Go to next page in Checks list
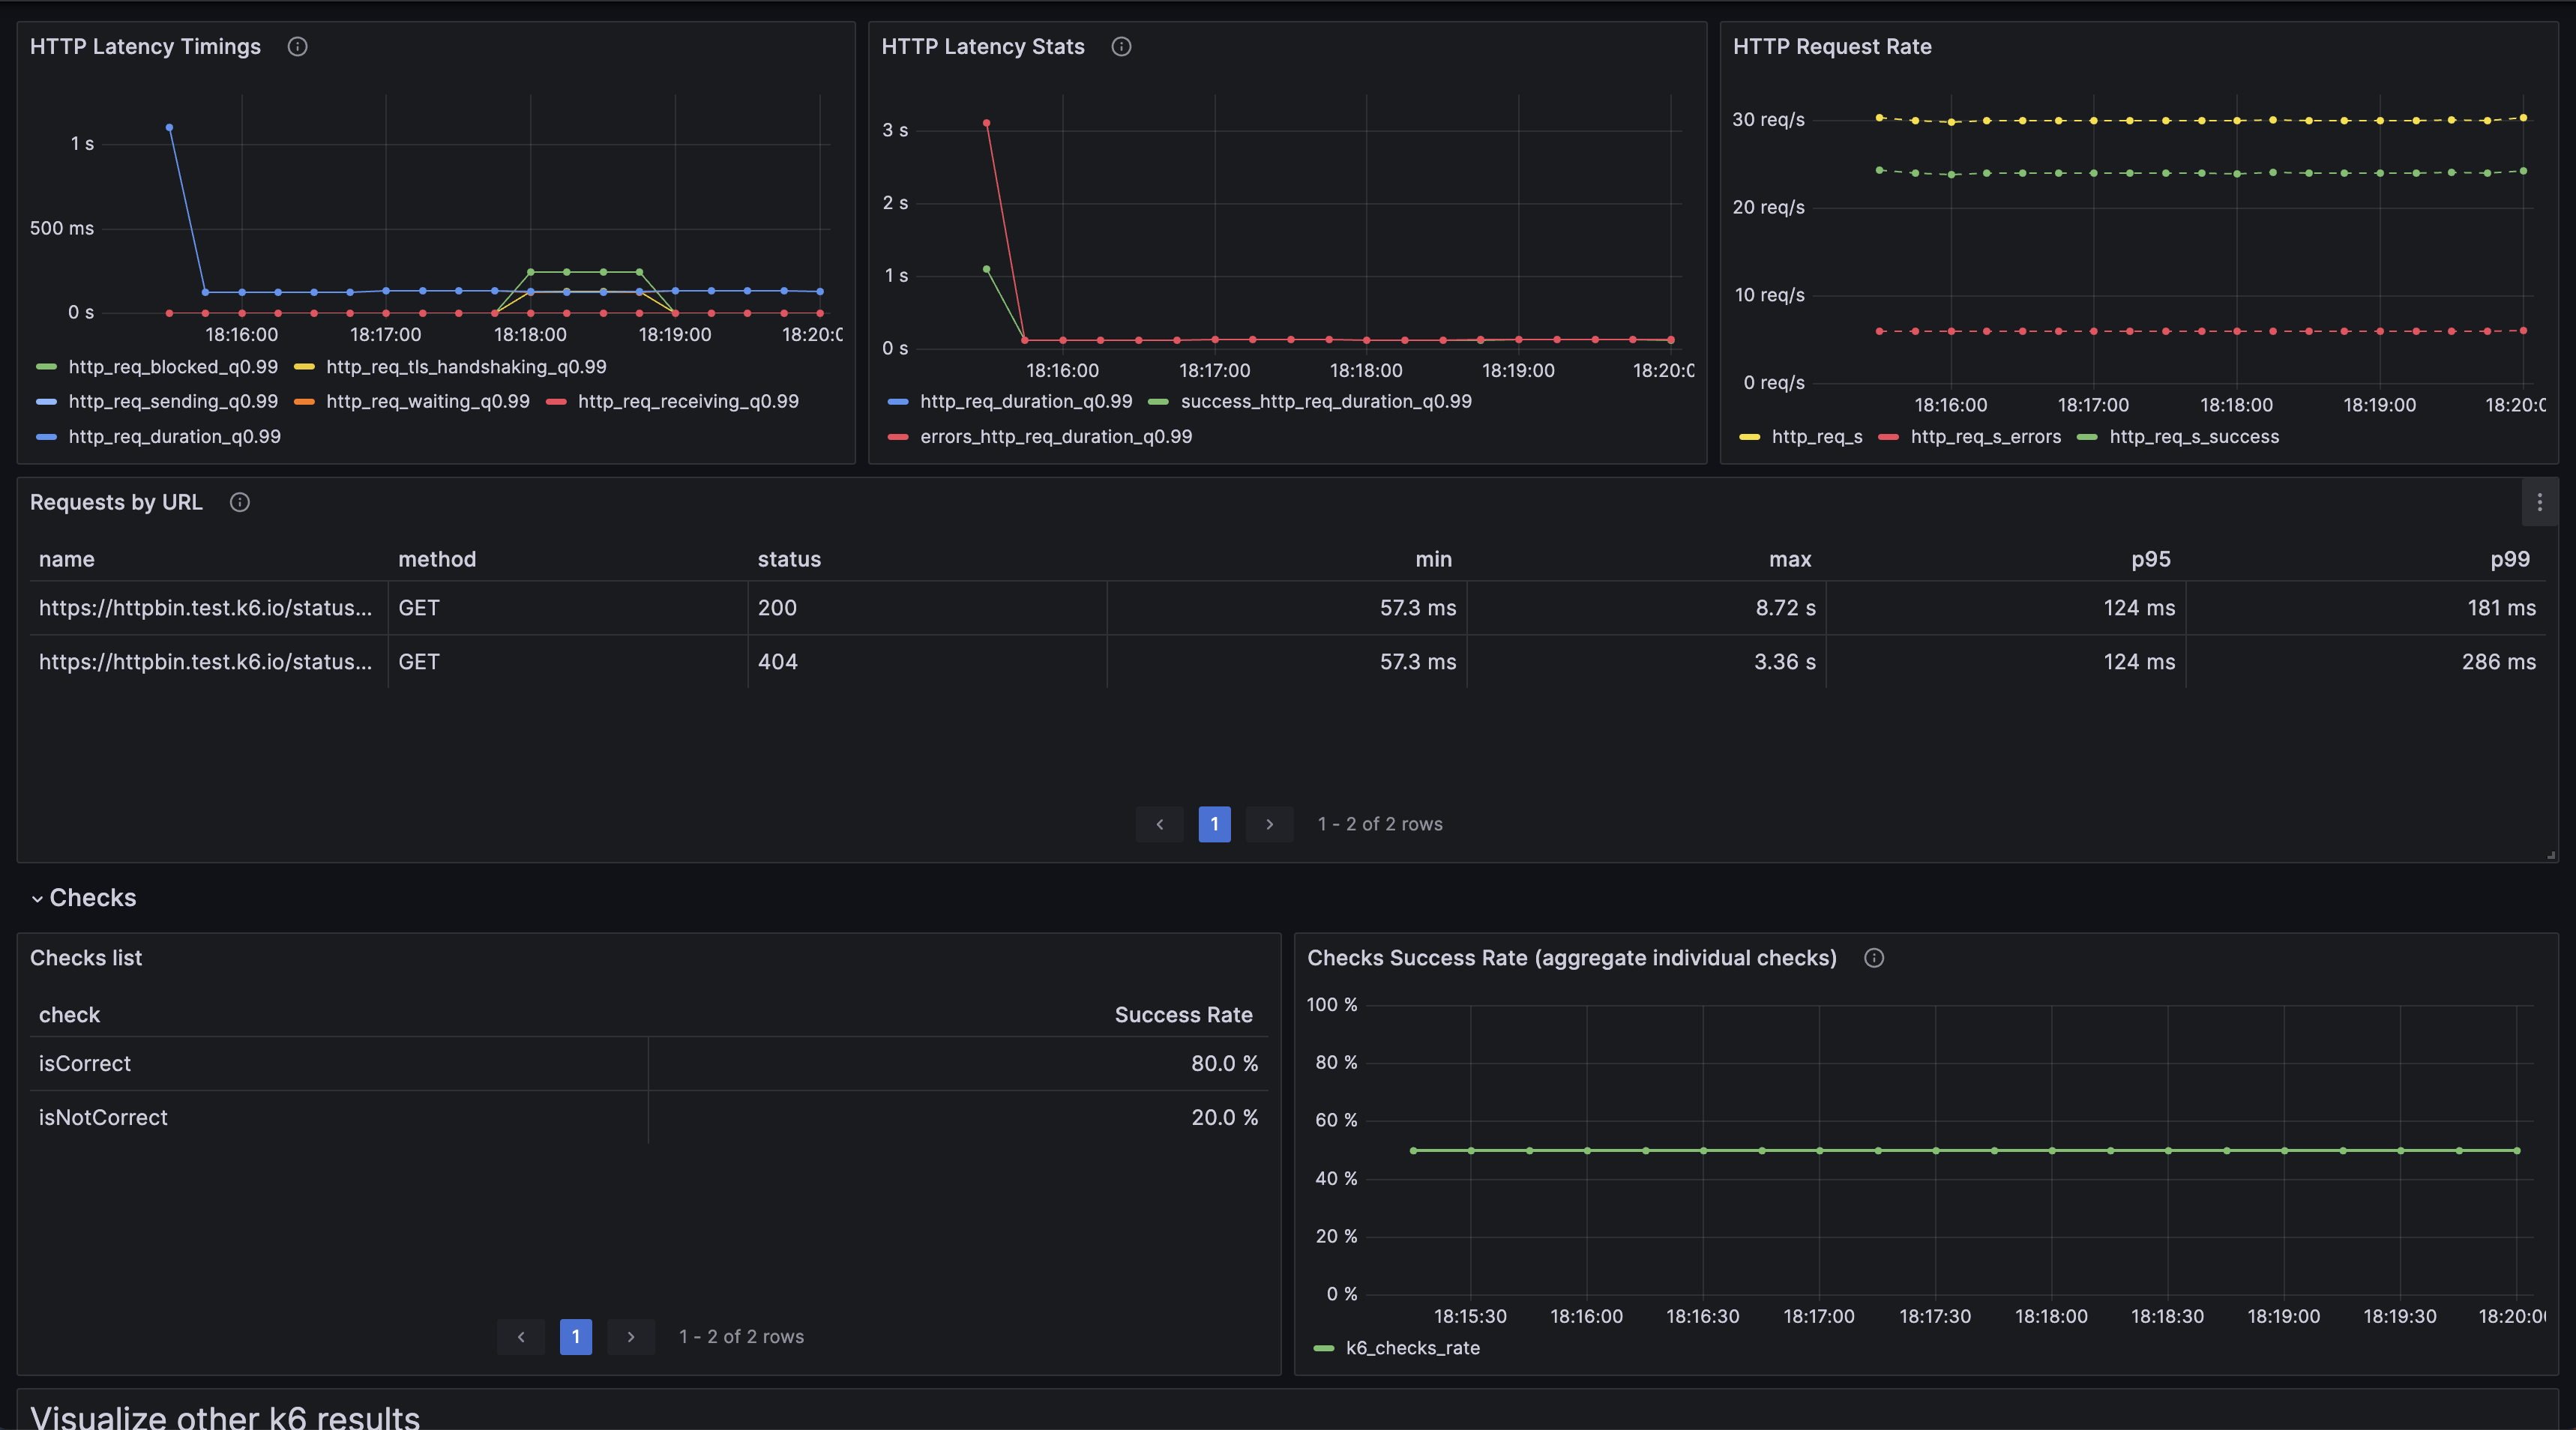This screenshot has width=2576, height=1430. tap(630, 1337)
